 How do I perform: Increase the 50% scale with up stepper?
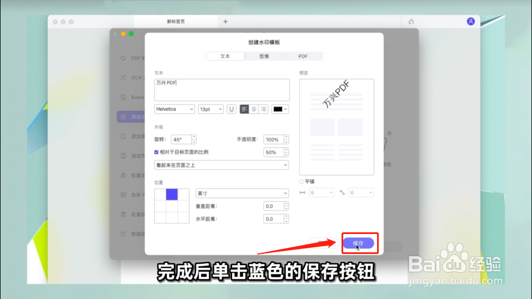(x=287, y=150)
